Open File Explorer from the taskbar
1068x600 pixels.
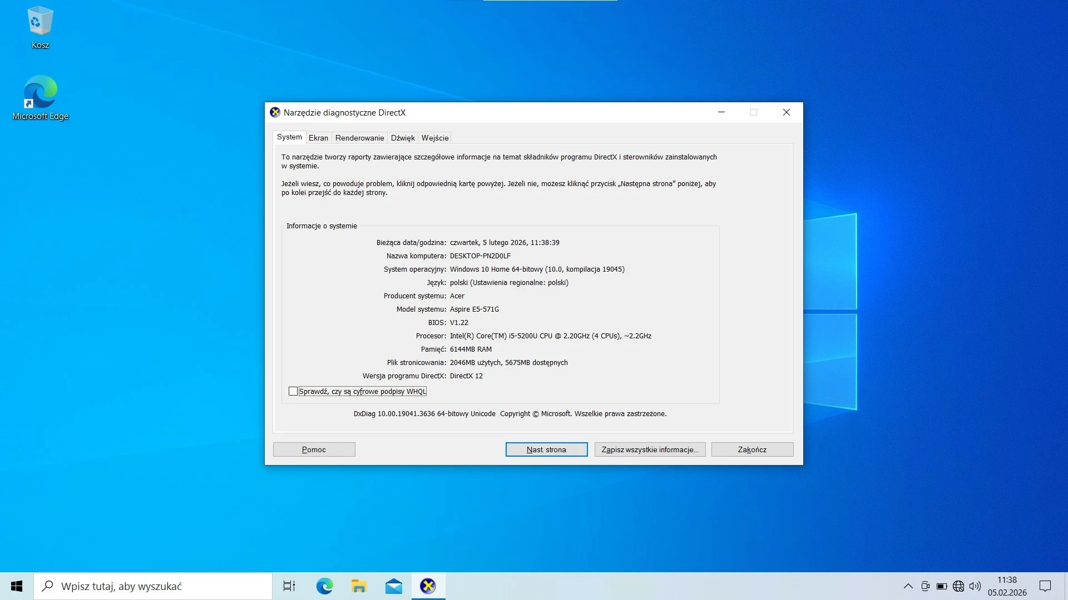359,586
